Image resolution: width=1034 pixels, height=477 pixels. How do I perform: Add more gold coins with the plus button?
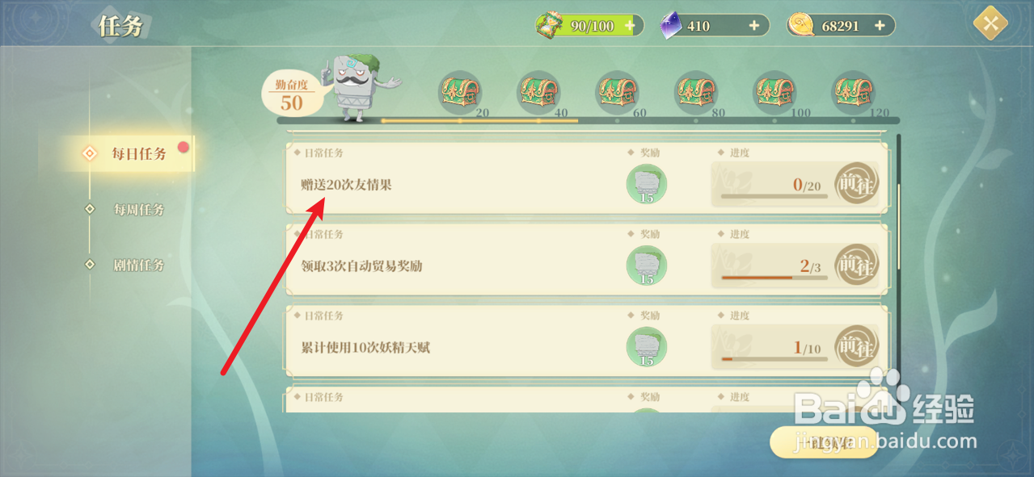coord(880,26)
